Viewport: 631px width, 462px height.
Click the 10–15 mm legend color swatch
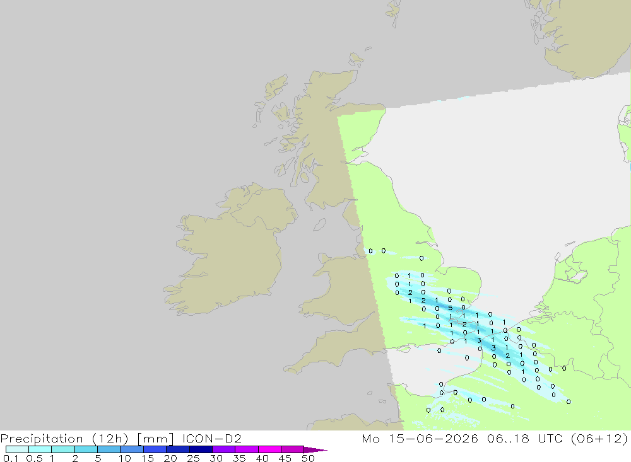pyautogui.click(x=132, y=449)
